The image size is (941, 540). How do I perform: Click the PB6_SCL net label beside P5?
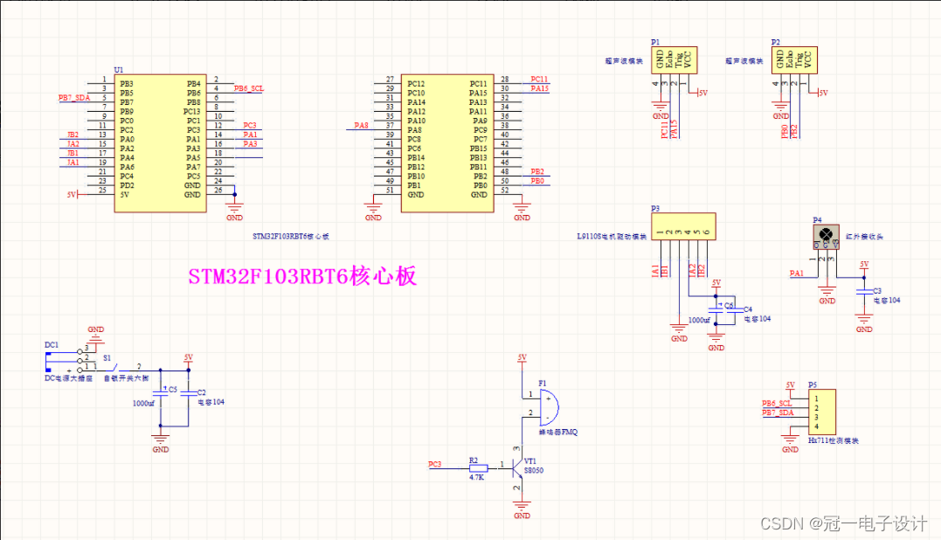pyautogui.click(x=777, y=403)
